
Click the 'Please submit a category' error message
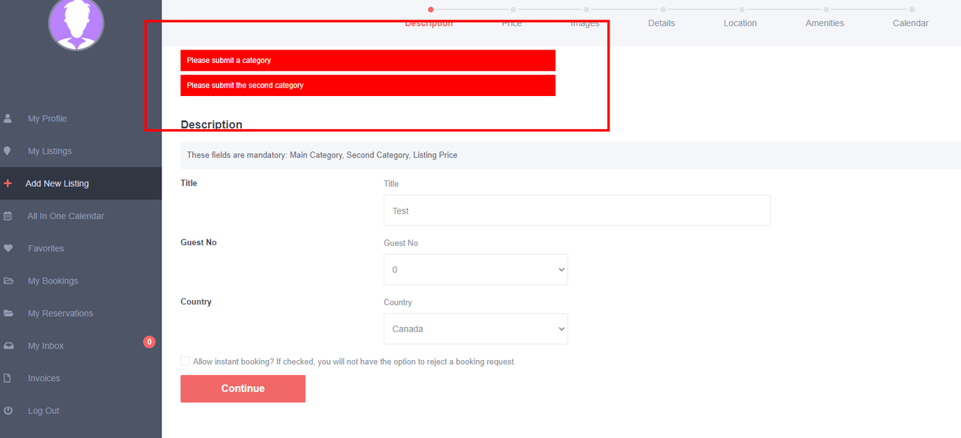point(368,60)
